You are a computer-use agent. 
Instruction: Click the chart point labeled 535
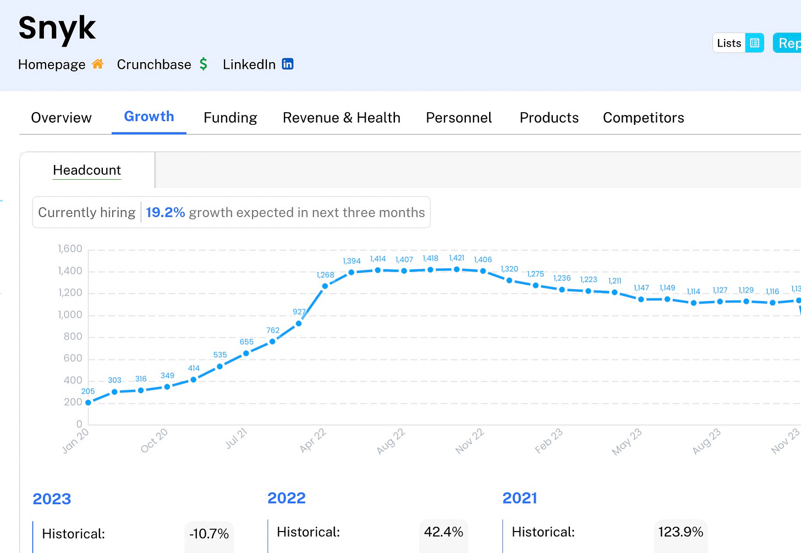220,367
